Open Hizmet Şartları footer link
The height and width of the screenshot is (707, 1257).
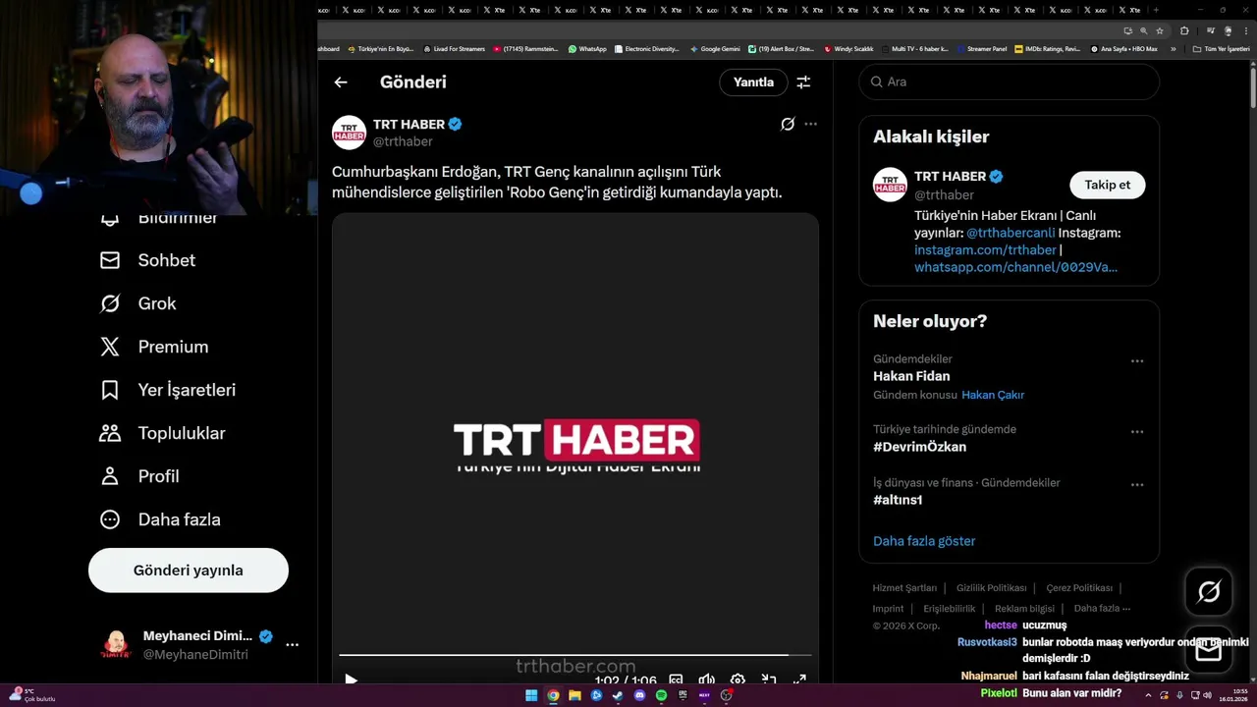click(904, 588)
